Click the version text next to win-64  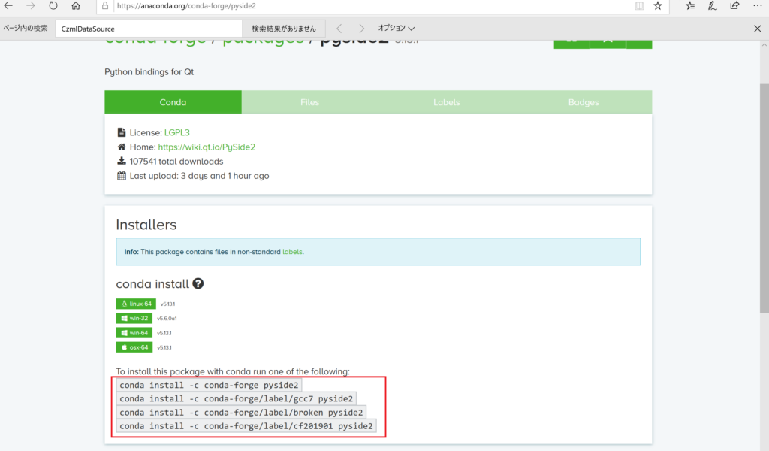click(x=164, y=333)
